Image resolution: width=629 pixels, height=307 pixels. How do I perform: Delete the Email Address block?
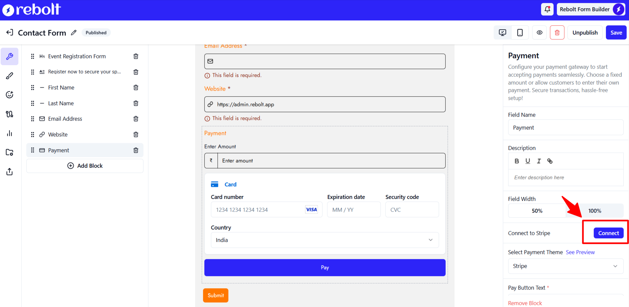point(136,119)
